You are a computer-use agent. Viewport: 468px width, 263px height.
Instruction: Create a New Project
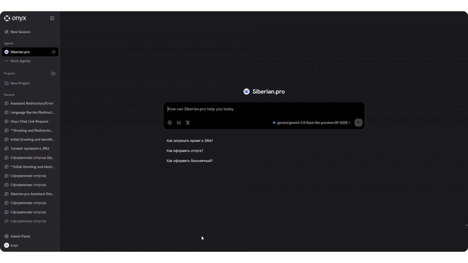click(20, 83)
